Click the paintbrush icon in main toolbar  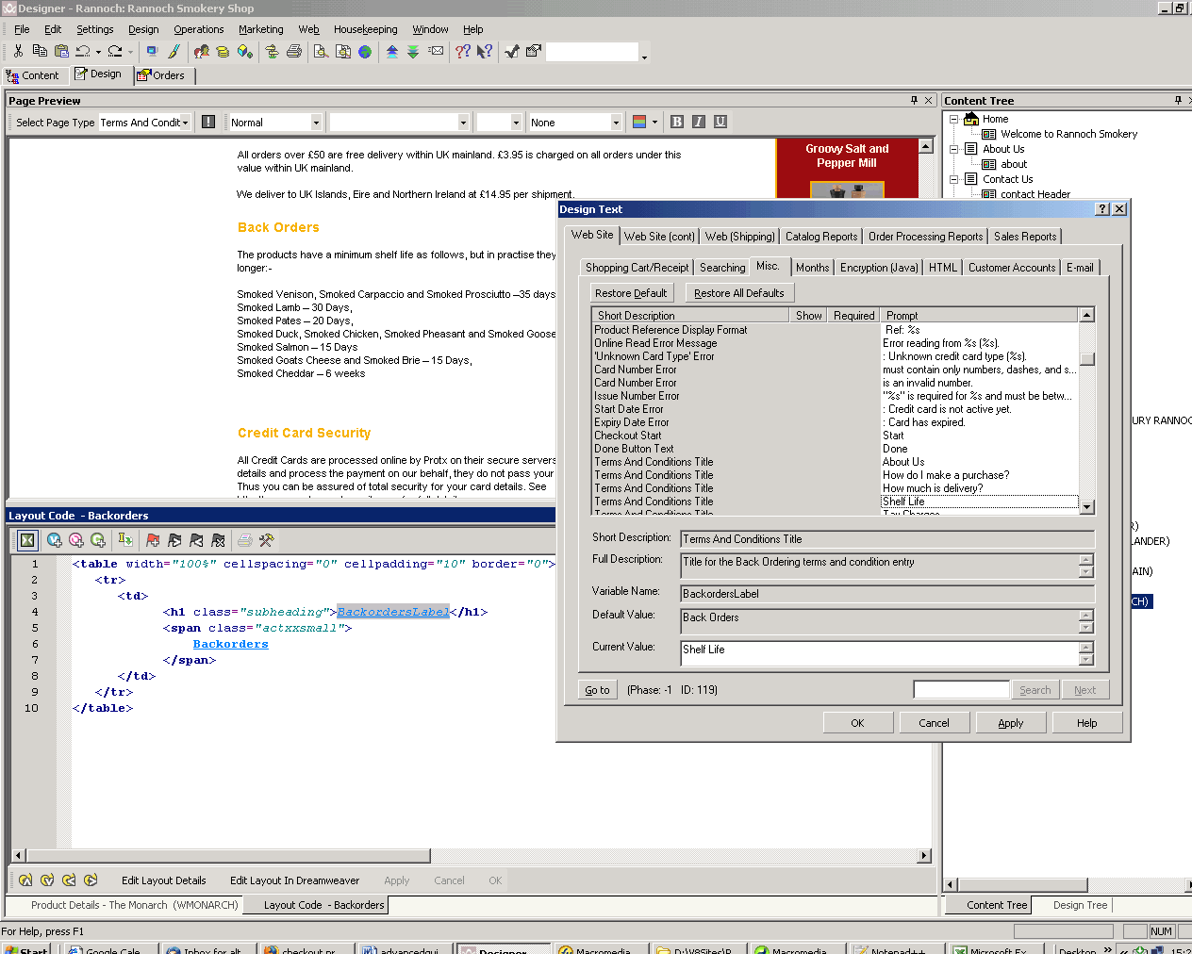pos(174,52)
